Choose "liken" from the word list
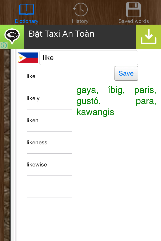 pyautogui.click(x=49, y=120)
